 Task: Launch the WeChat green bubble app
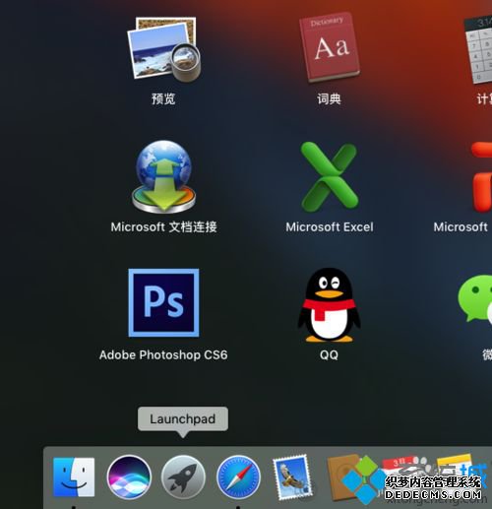[x=475, y=298]
